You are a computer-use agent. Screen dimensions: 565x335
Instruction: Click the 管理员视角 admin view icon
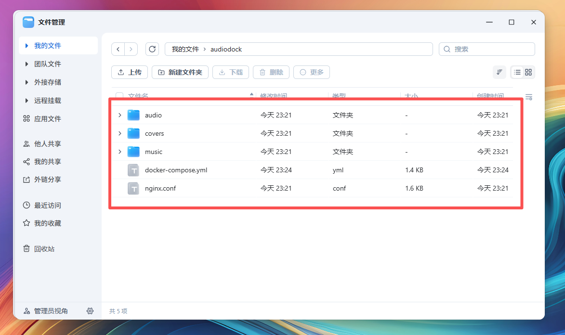26,311
